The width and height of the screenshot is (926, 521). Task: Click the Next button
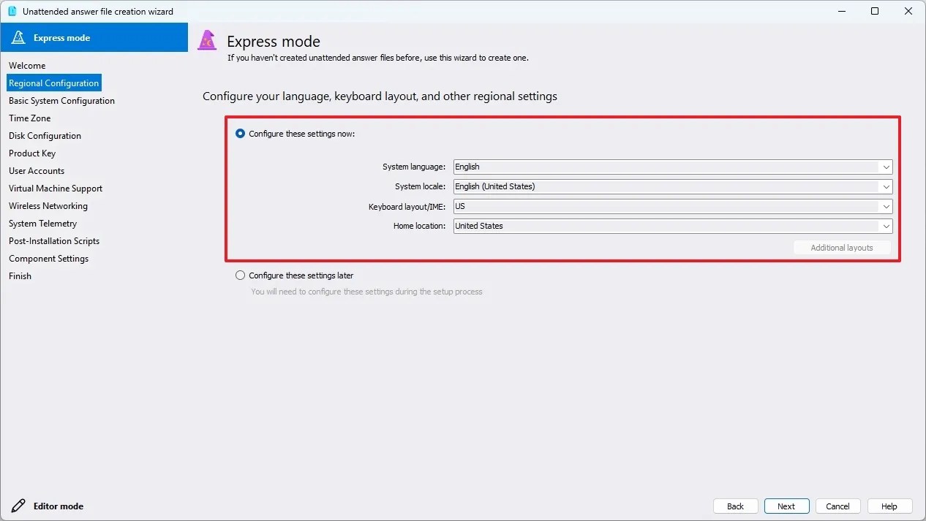coord(786,506)
